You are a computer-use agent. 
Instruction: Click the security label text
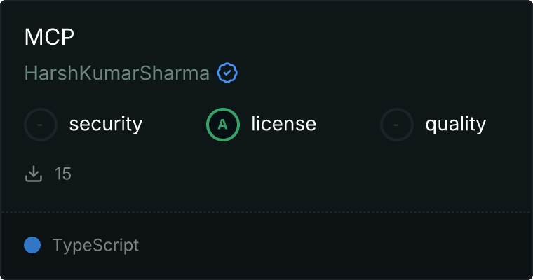(106, 124)
